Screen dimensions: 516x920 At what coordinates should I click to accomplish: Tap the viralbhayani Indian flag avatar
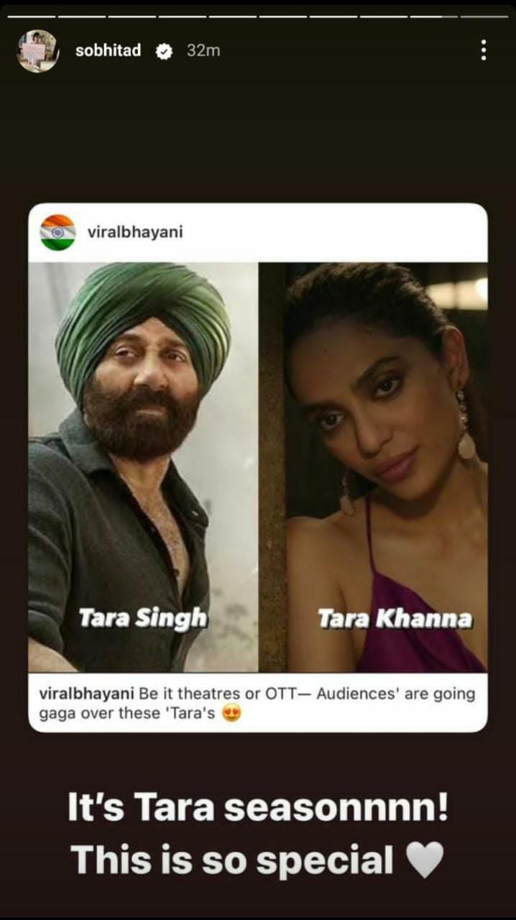[57, 232]
